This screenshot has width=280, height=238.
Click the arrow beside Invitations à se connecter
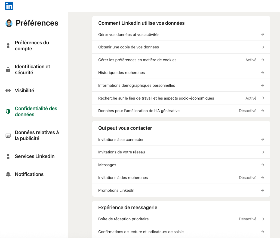tap(262, 139)
